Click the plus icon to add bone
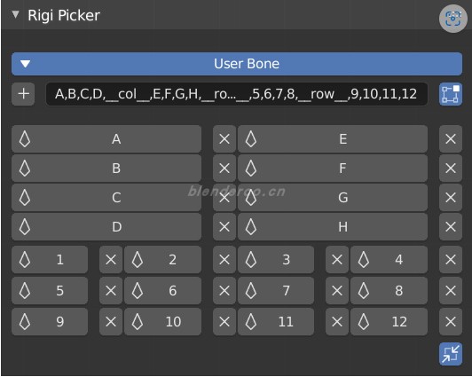This screenshot has width=472, height=377. tap(23, 94)
